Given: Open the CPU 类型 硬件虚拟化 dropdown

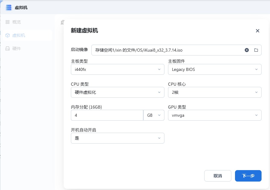Looking at the screenshot, I should tap(117, 92).
